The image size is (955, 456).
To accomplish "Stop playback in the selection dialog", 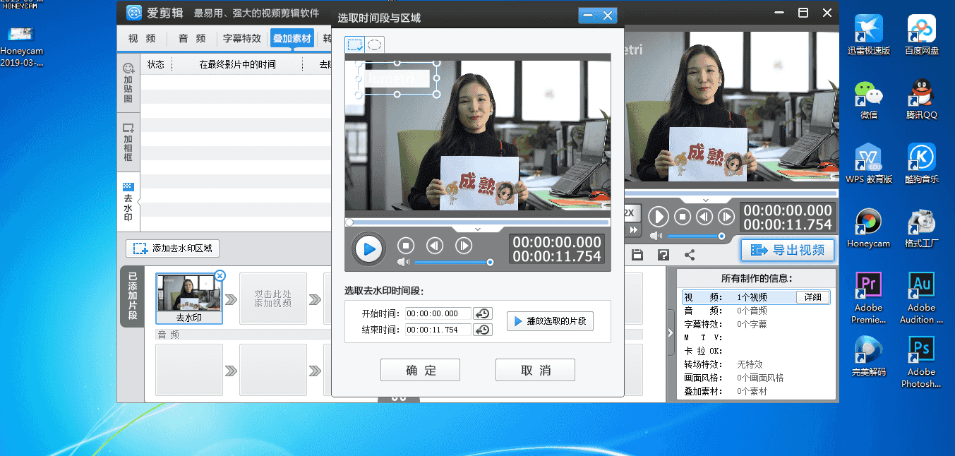I will [x=405, y=246].
